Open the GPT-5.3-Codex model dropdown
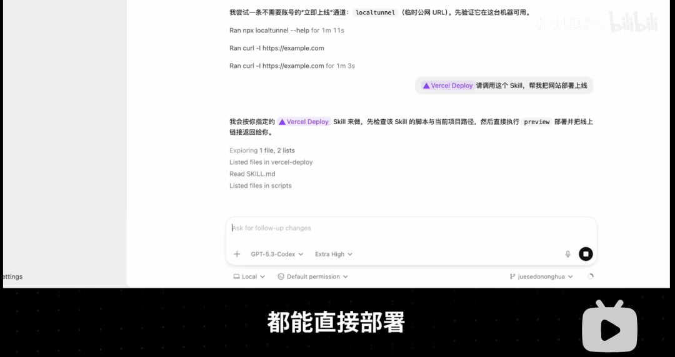The width and height of the screenshot is (675, 357). click(277, 254)
